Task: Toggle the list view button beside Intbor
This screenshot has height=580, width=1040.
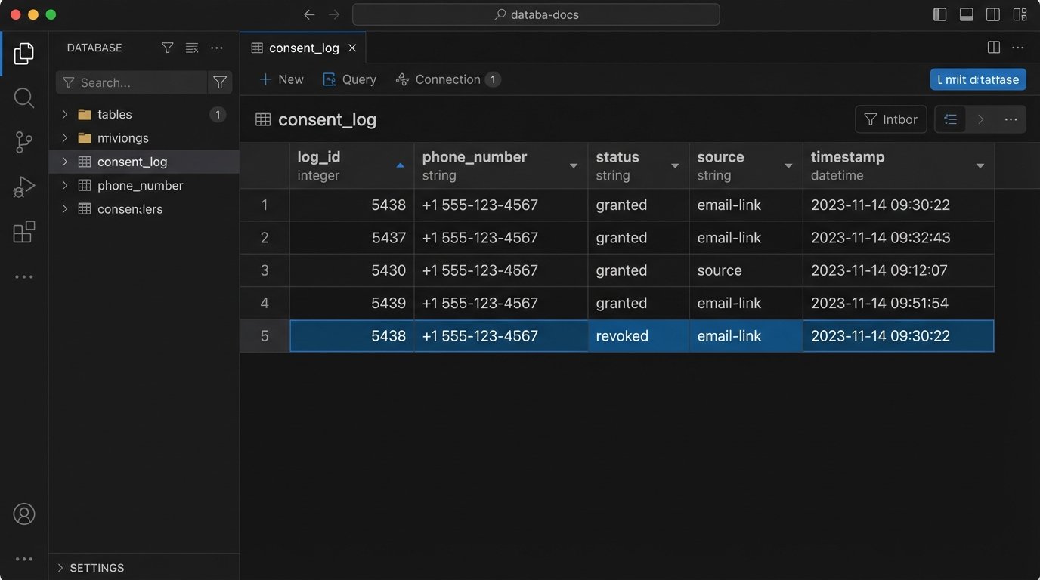Action: coord(951,119)
